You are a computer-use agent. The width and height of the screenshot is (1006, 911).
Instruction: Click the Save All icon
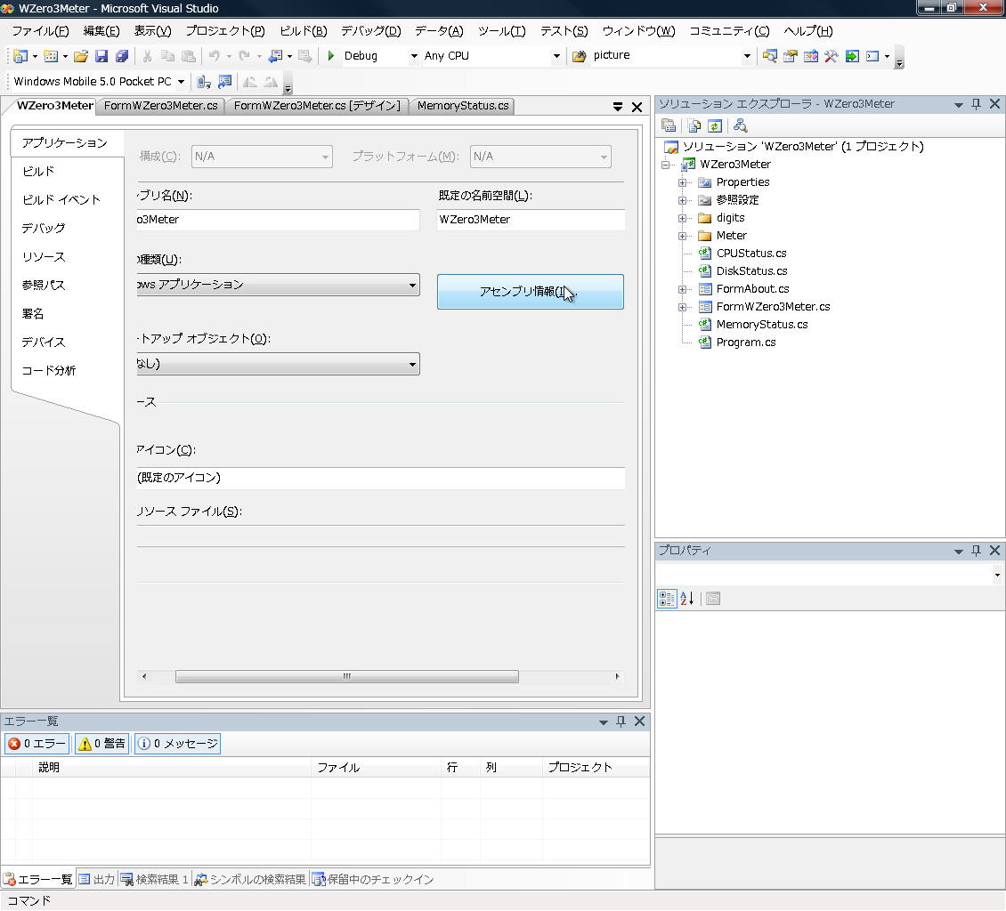tap(122, 56)
